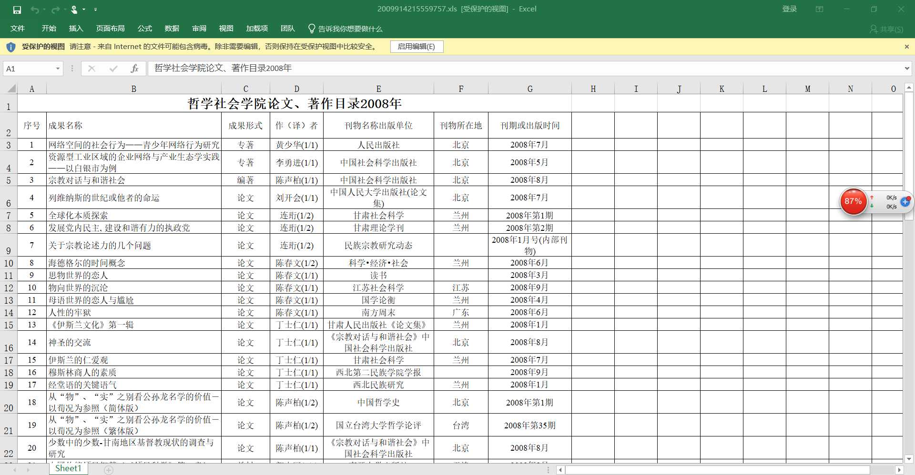Click the blue plus icon on the speed widget
The image size is (915, 475).
tap(905, 201)
